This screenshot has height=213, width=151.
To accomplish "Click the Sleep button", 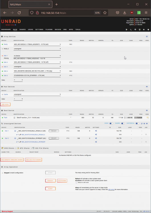I will tap(50, 189).
